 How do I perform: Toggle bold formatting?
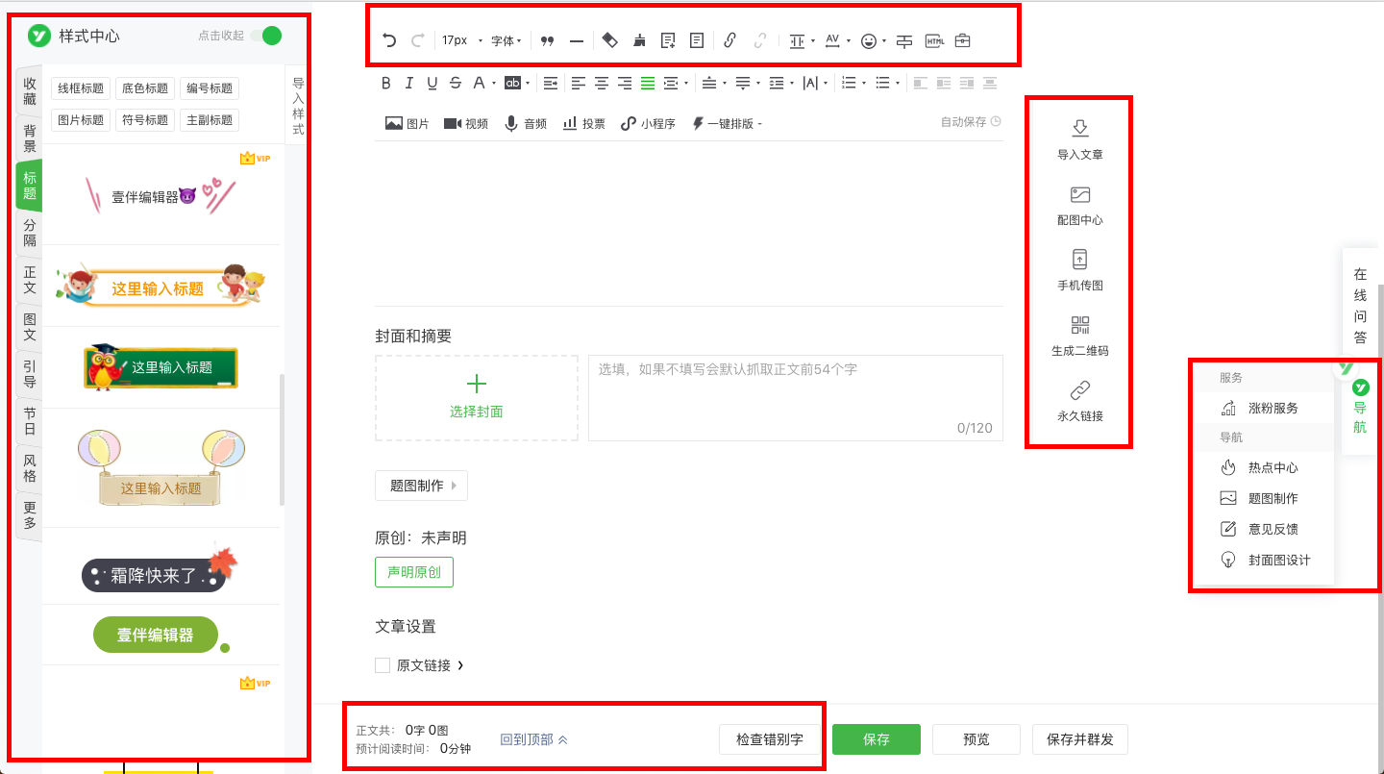(x=386, y=84)
